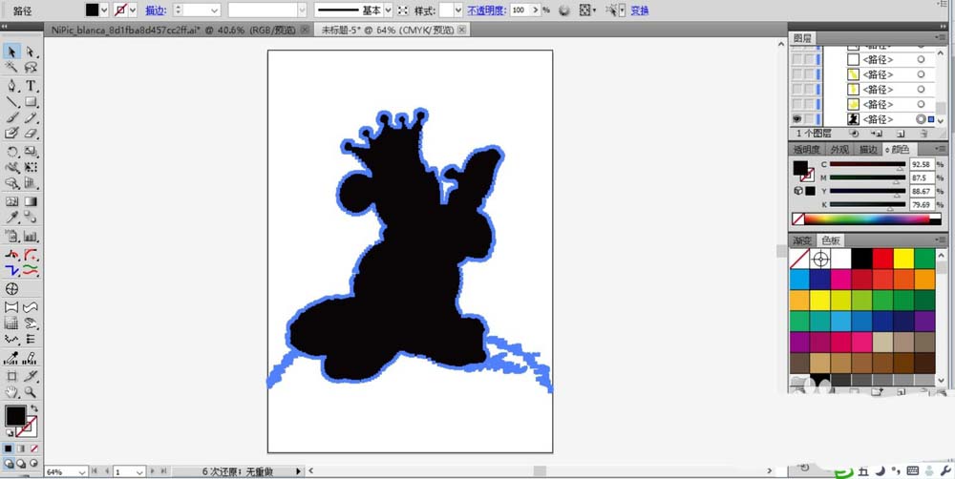Click the yellow swatch in top swatch row
Image resolution: width=955 pixels, height=479 pixels.
point(902,259)
